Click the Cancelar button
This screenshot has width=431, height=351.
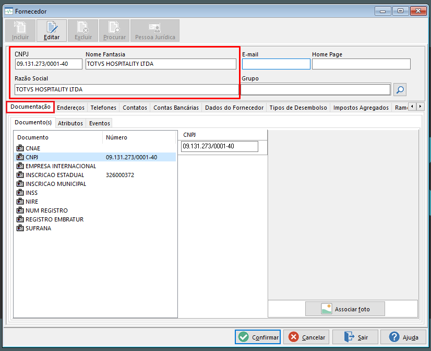(x=306, y=337)
